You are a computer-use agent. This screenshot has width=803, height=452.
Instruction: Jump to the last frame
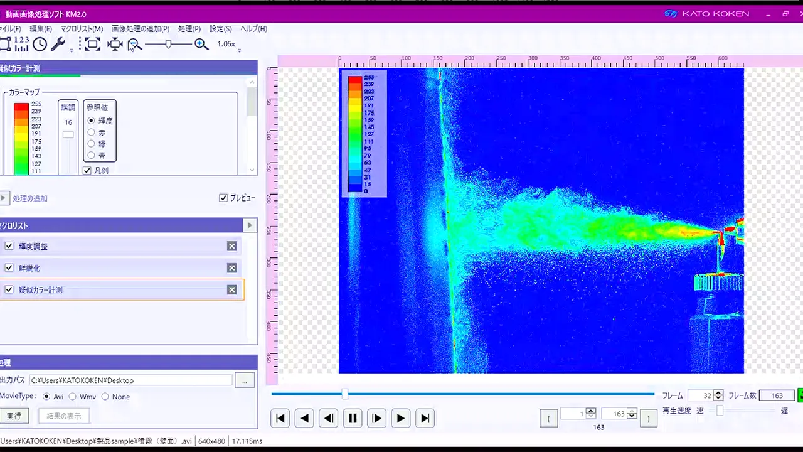[425, 418]
